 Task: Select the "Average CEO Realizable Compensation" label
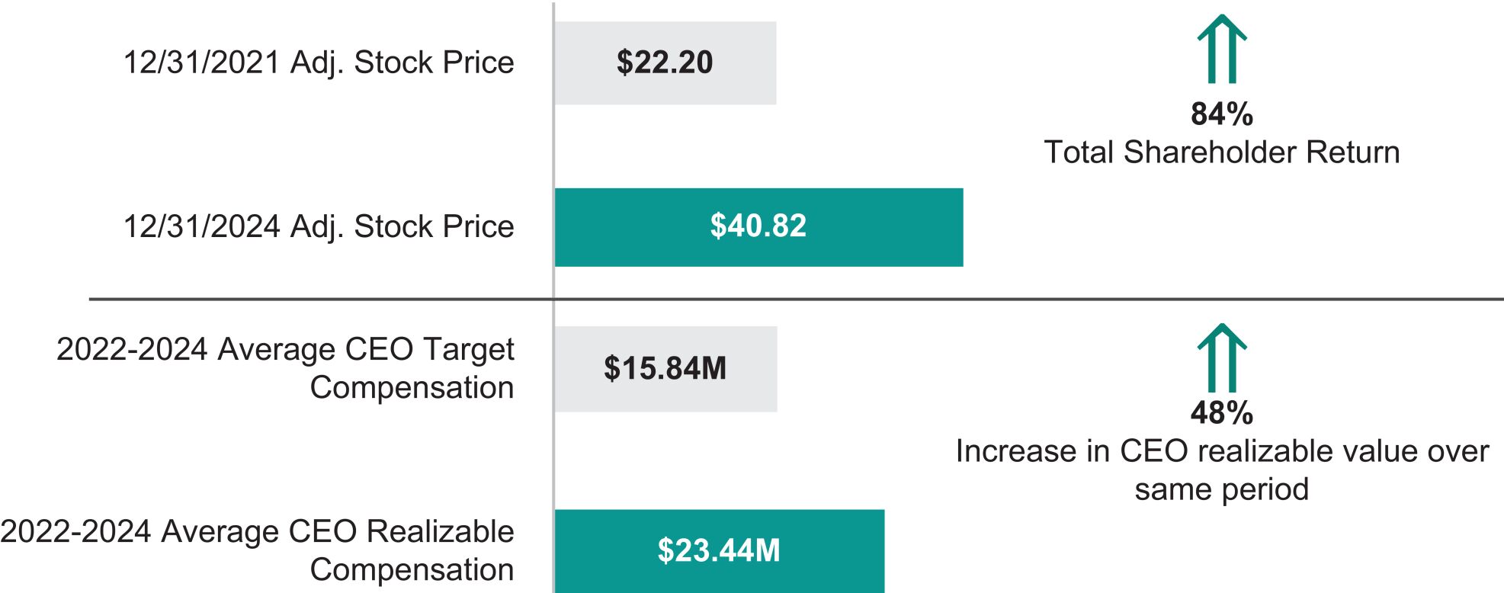[x=258, y=550]
